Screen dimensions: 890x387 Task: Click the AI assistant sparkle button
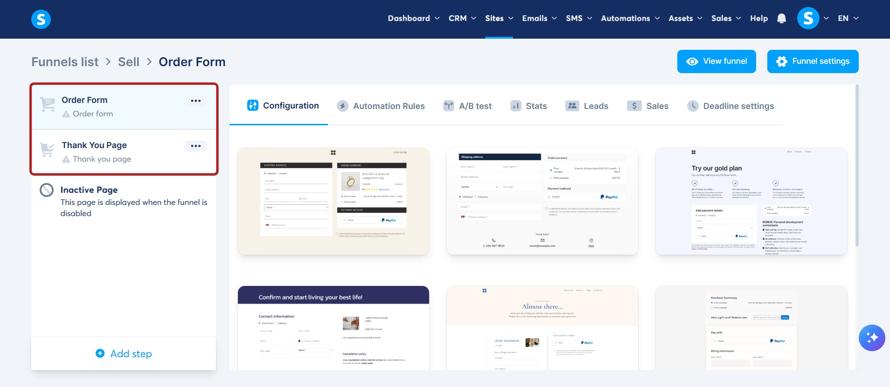tap(872, 338)
